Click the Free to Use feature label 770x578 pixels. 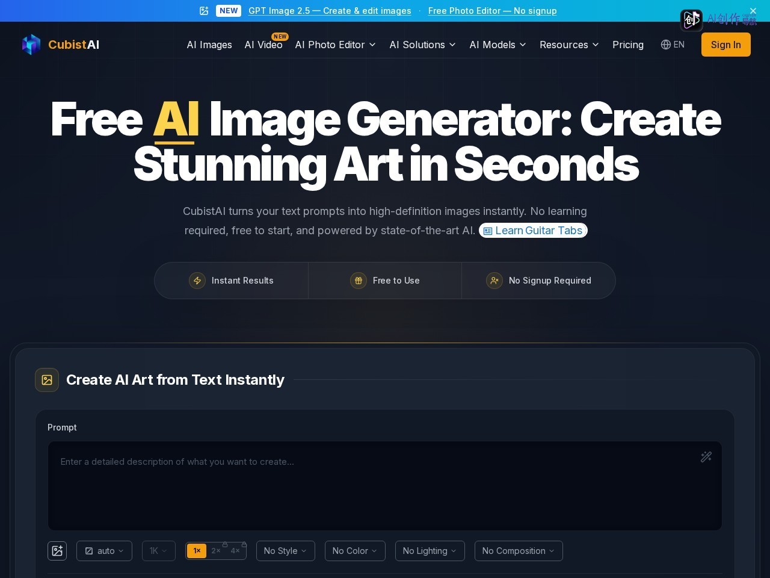point(396,281)
